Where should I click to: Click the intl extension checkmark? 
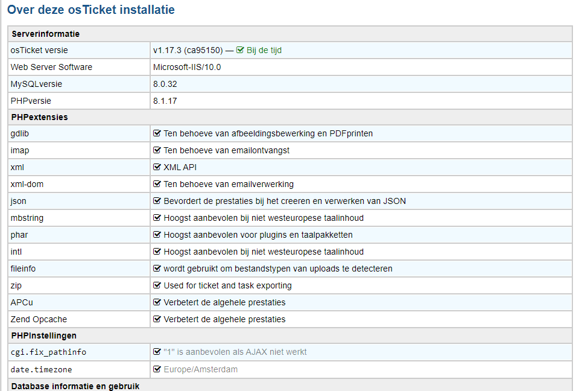pyautogui.click(x=157, y=252)
